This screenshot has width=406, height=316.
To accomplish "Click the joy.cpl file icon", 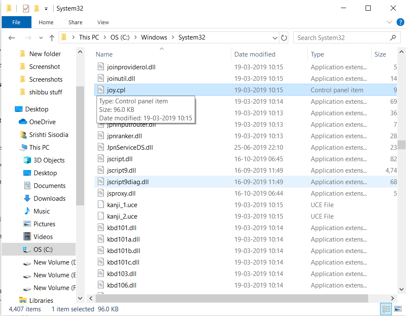I will [x=101, y=90].
